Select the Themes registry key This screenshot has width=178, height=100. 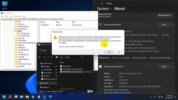coord(21,52)
